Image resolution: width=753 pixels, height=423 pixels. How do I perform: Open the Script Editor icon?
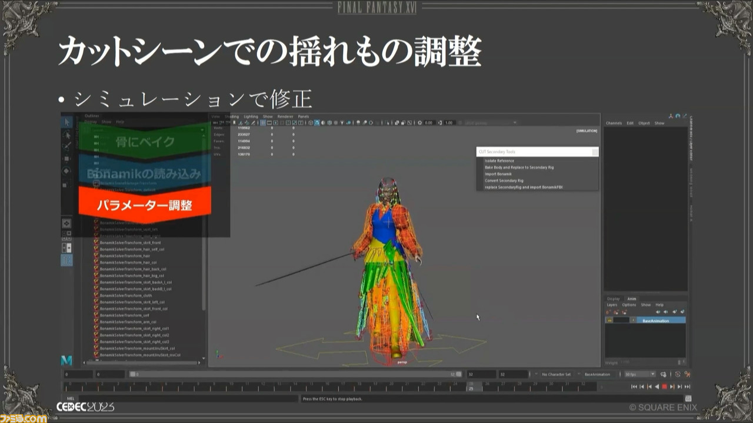pyautogui.click(x=688, y=399)
